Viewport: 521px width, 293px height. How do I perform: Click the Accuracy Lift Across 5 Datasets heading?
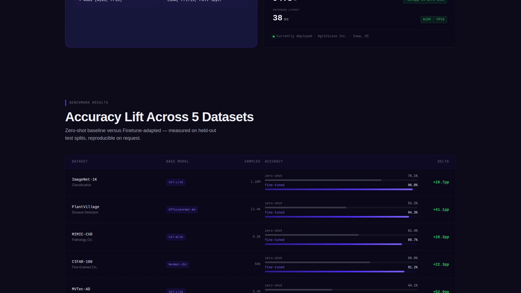(x=159, y=117)
